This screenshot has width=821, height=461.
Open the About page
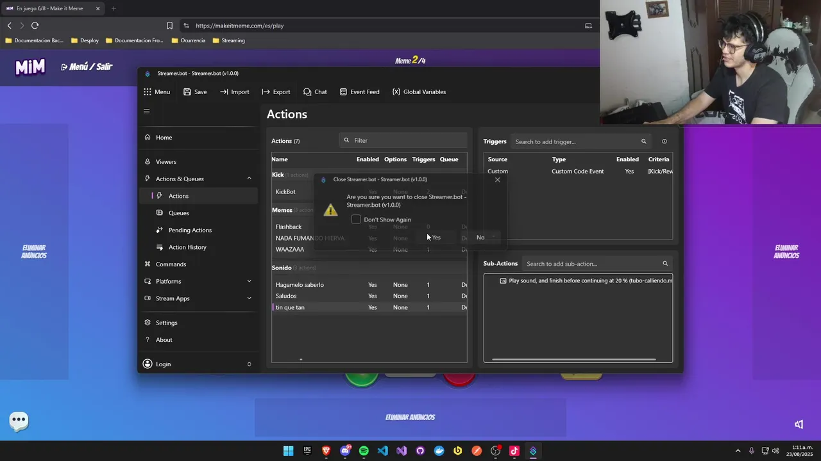(x=198, y=339)
